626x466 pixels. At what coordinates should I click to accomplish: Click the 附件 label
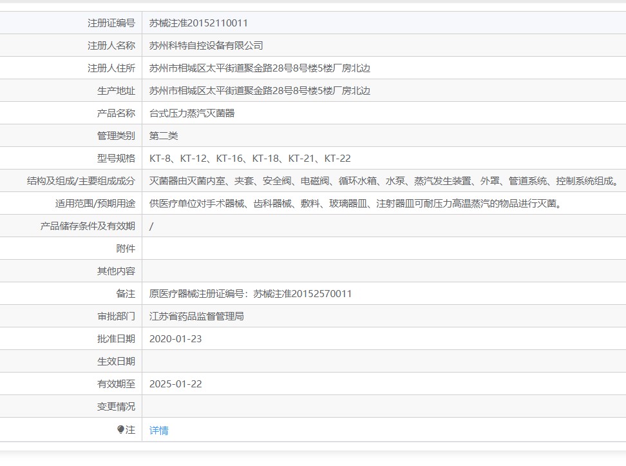[x=126, y=249]
